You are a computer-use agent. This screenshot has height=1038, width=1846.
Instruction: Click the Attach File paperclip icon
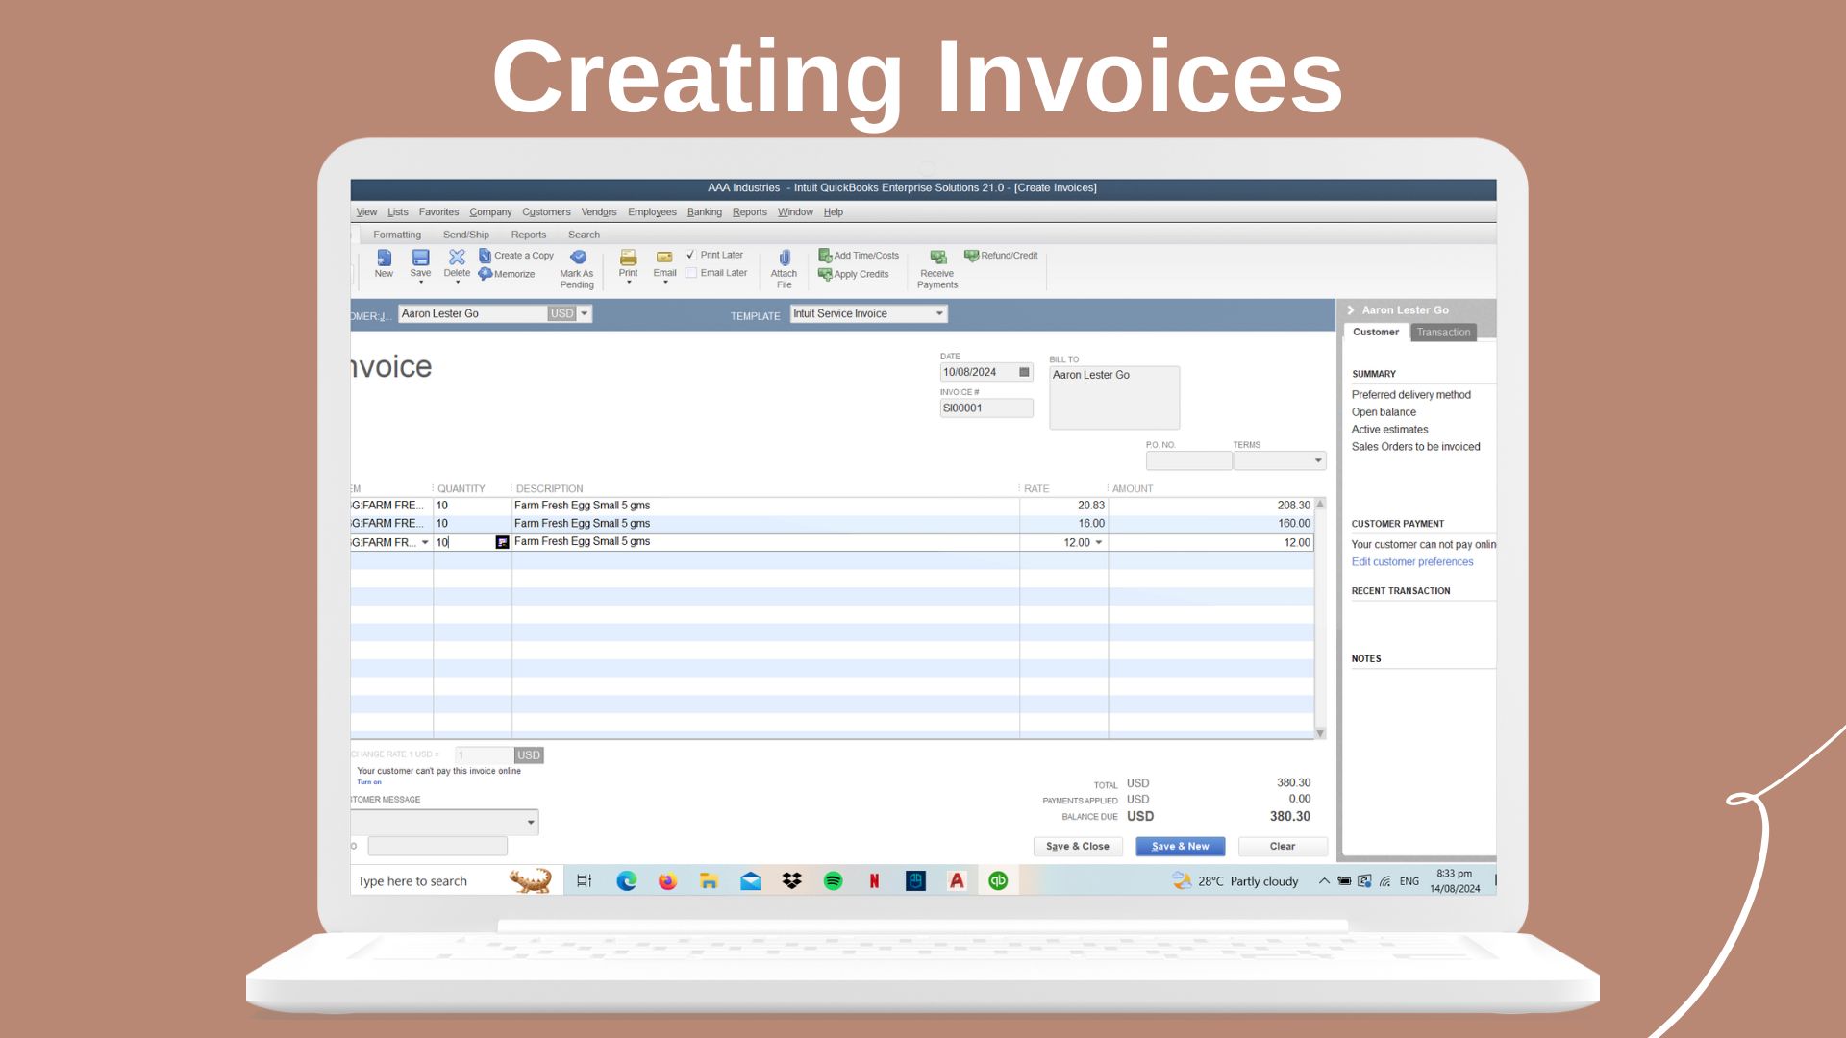[x=785, y=258]
